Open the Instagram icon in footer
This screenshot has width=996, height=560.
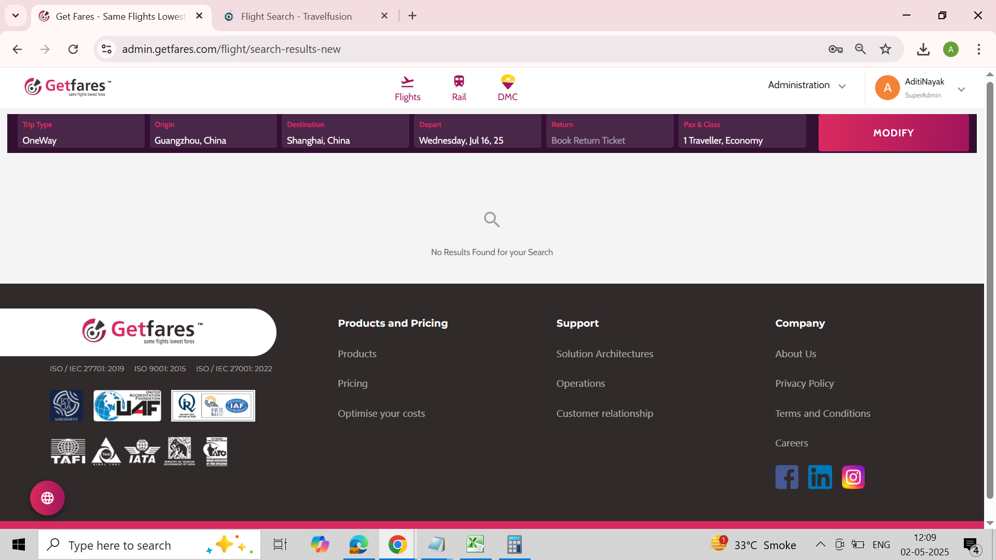[853, 477]
